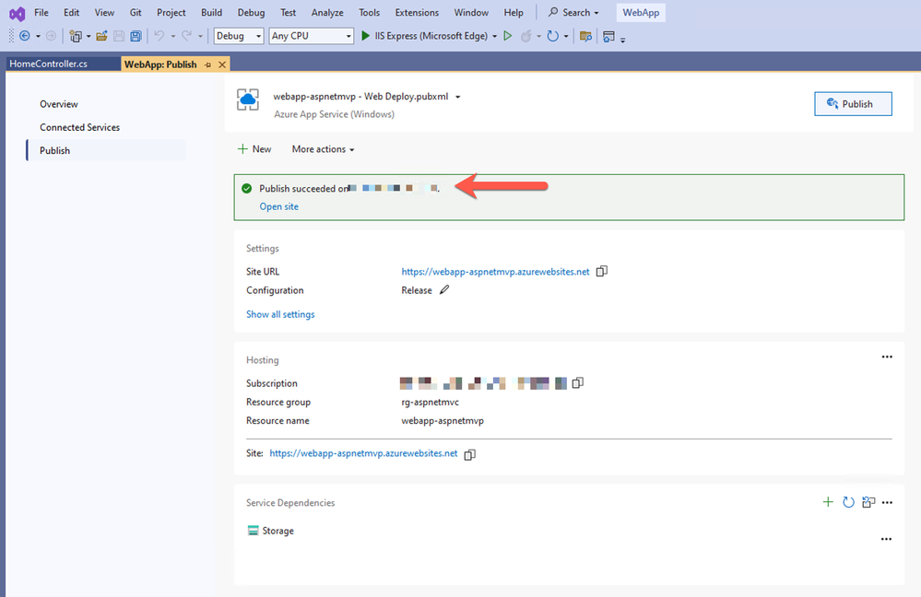
Task: Select Overview in the left sidebar
Action: (x=59, y=104)
